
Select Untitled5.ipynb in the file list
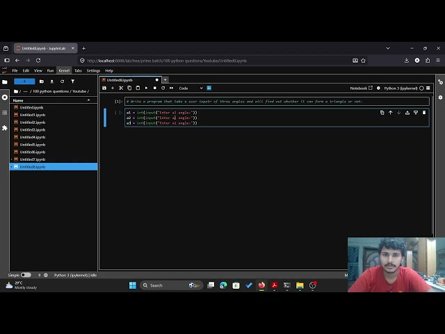pos(54,145)
